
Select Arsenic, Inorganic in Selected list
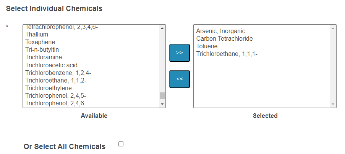220,31
